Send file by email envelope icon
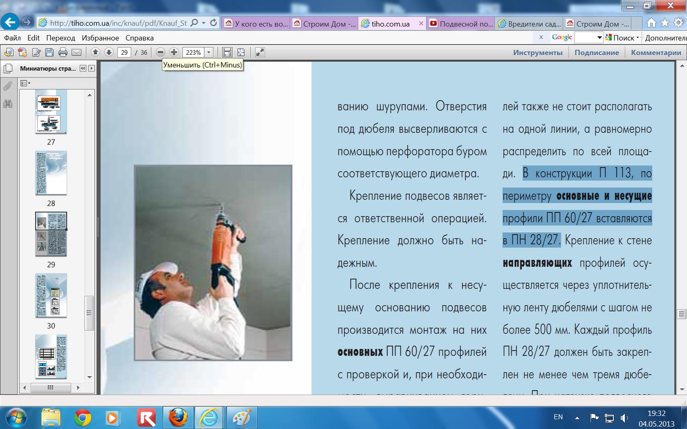Viewport: 687px width, 429px height. tap(76, 52)
